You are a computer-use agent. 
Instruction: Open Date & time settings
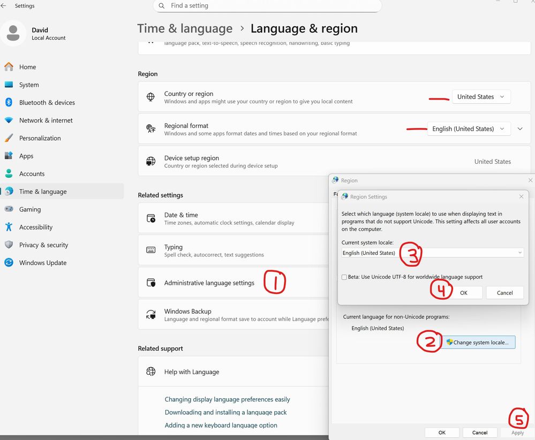click(233, 218)
